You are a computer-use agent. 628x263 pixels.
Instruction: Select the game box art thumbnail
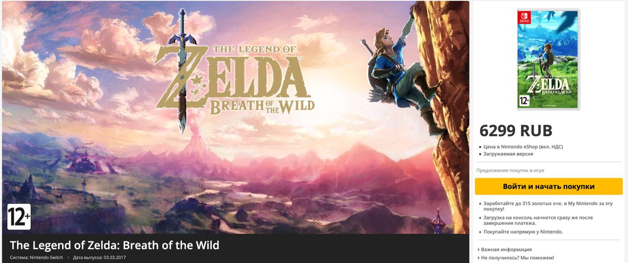click(549, 59)
